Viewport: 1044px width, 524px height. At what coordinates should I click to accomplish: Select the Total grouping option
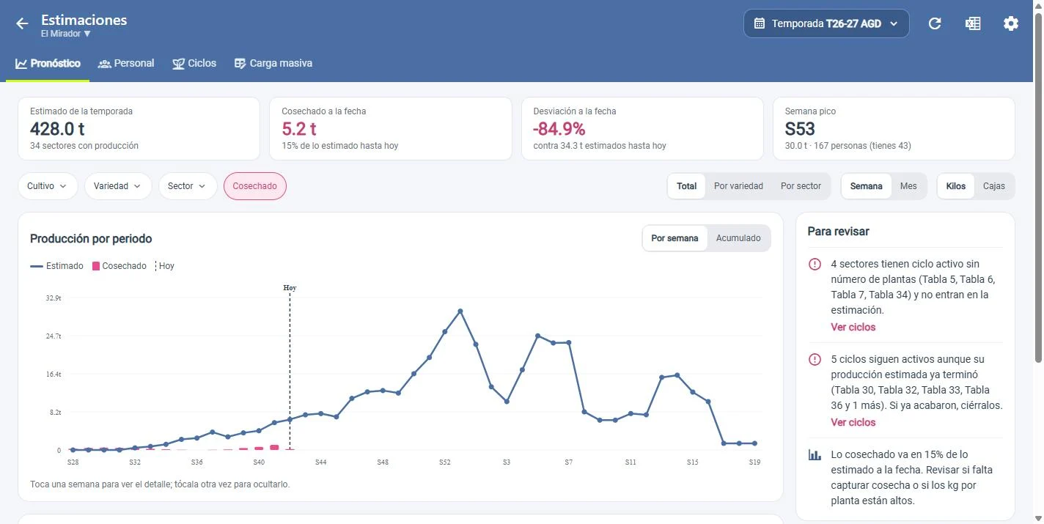point(687,186)
